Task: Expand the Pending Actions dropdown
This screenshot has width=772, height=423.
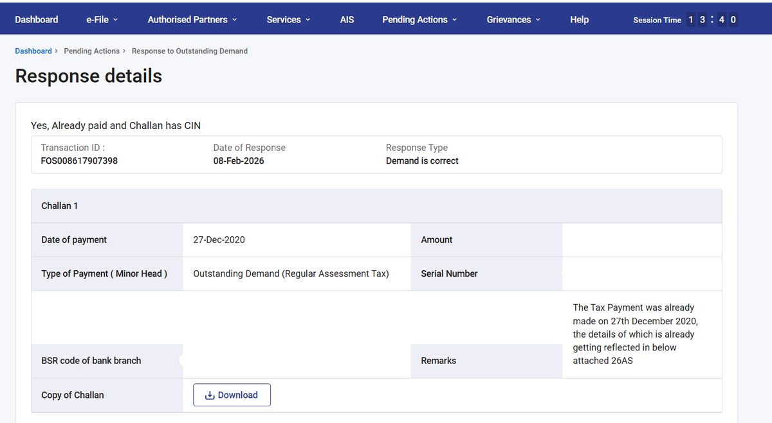Action: click(x=419, y=19)
